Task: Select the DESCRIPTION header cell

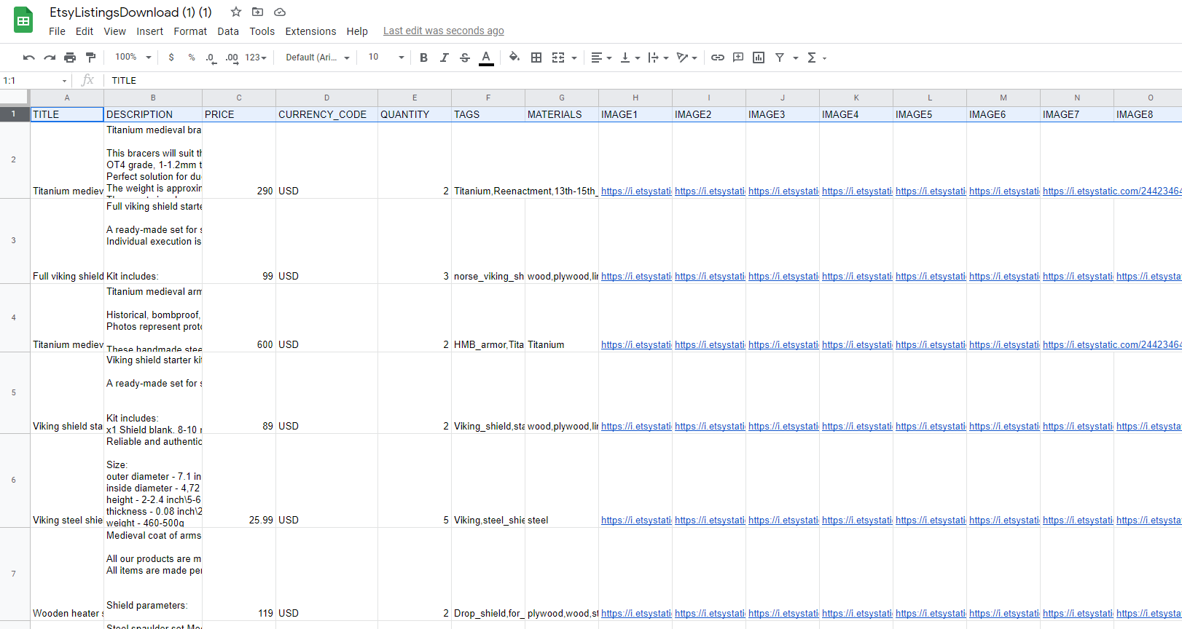Action: [153, 114]
